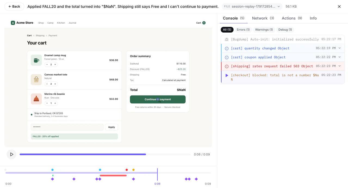Screen dimensions: 348x188
Task: Click the coupon code input field
Action: [x=67, y=127]
